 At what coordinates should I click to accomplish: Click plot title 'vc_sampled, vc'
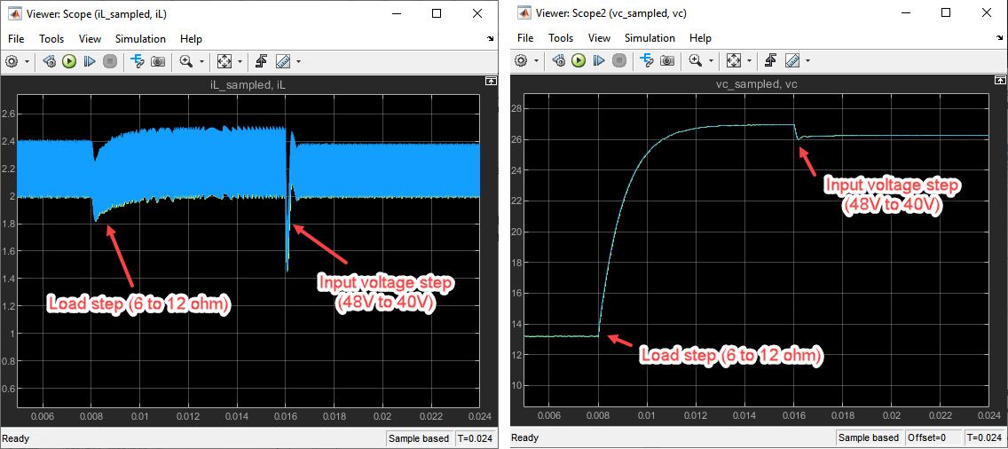click(x=757, y=83)
